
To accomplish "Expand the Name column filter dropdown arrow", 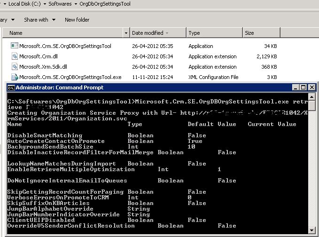I will (126, 33).
